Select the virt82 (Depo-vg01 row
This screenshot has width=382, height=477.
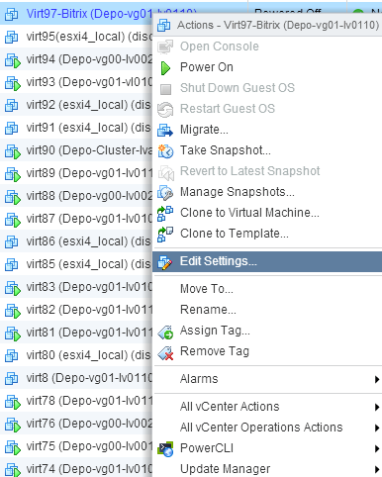tap(76, 310)
